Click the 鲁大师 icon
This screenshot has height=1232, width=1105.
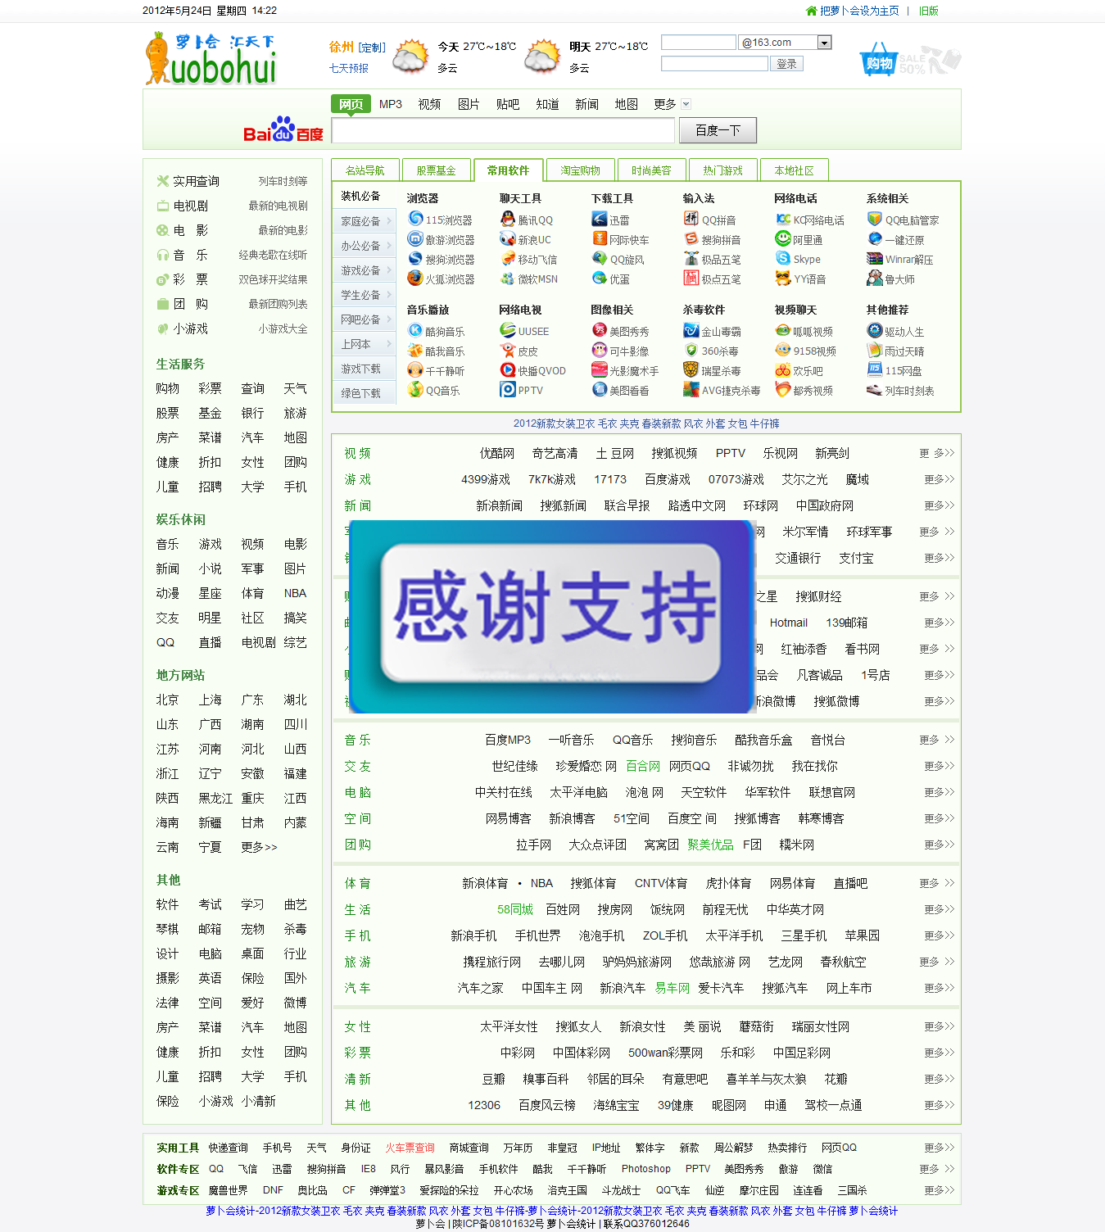click(x=875, y=278)
